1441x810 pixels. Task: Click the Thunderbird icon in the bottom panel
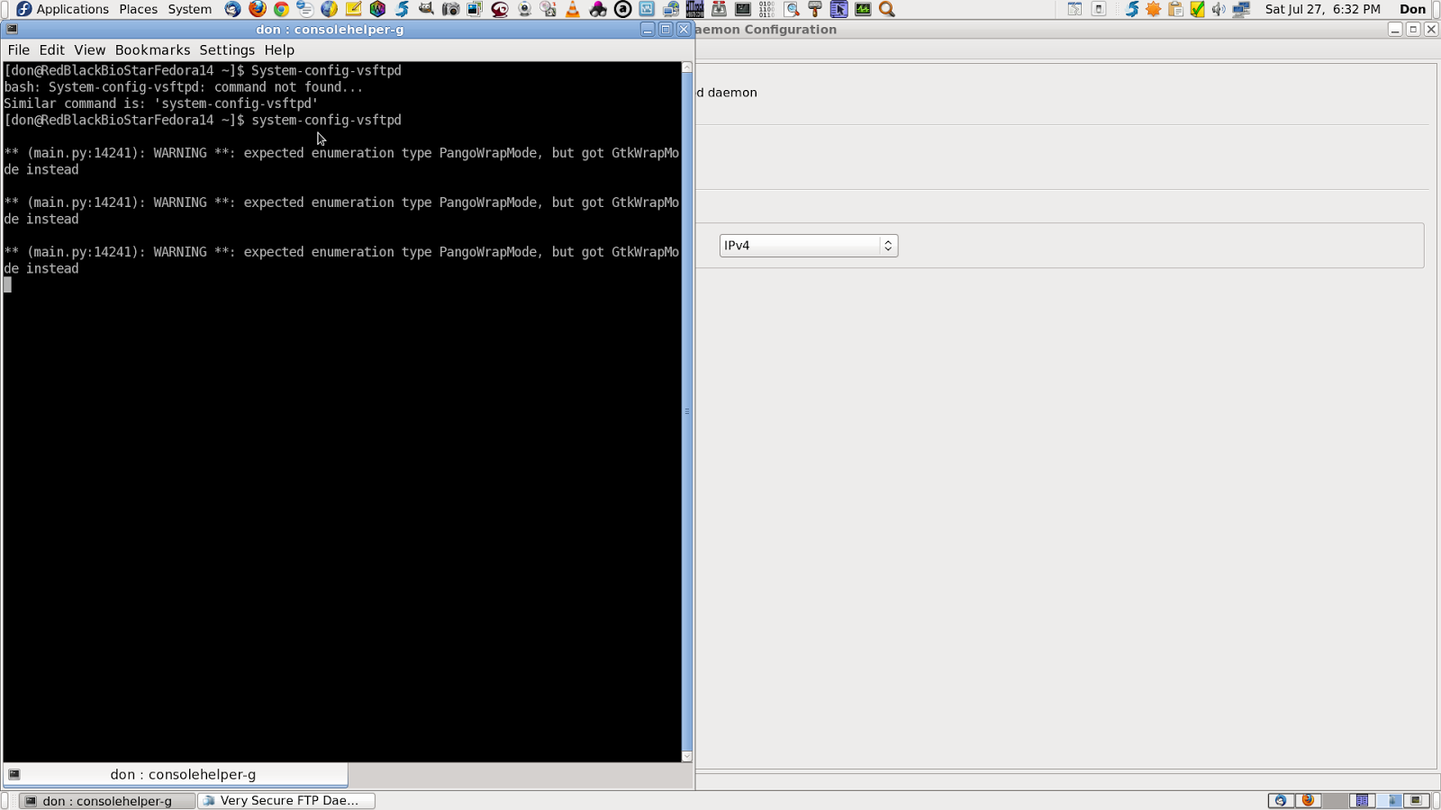tap(1281, 800)
